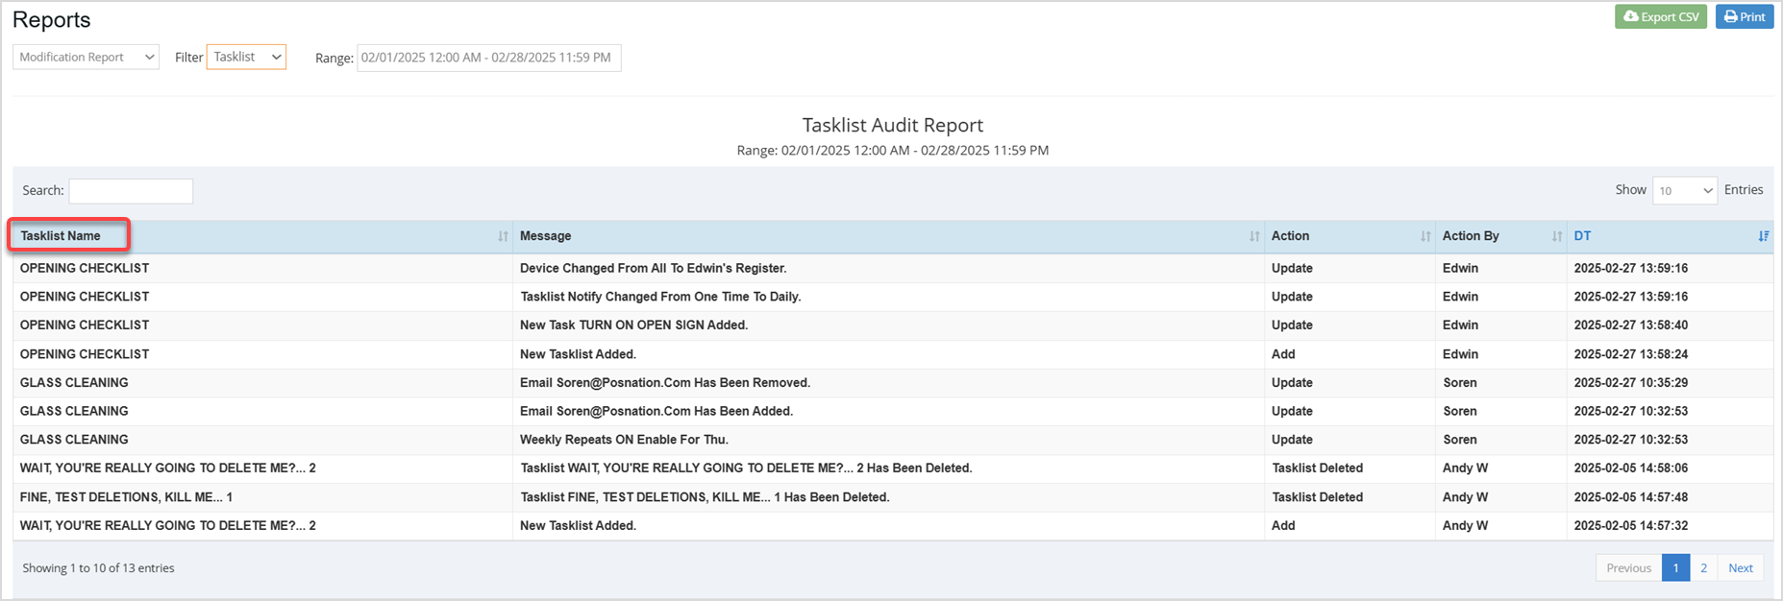
Task: Click 'Tasklist FINE, TEST DELETIONS' deleted message
Action: tap(705, 497)
